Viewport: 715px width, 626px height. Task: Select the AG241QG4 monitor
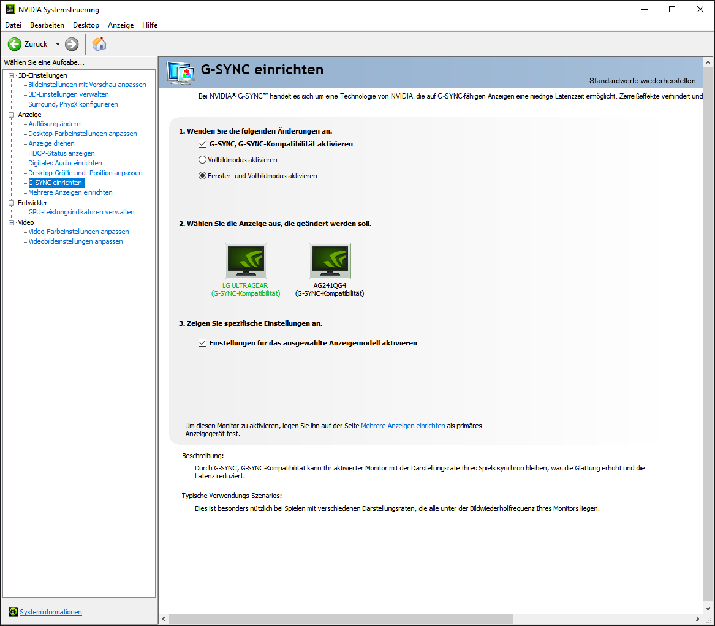tap(330, 261)
